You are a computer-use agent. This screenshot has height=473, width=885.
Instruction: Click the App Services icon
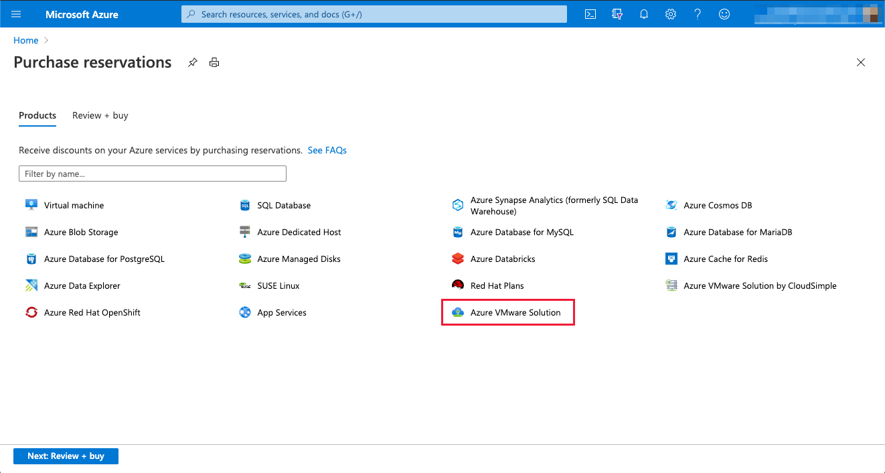pyautogui.click(x=245, y=312)
